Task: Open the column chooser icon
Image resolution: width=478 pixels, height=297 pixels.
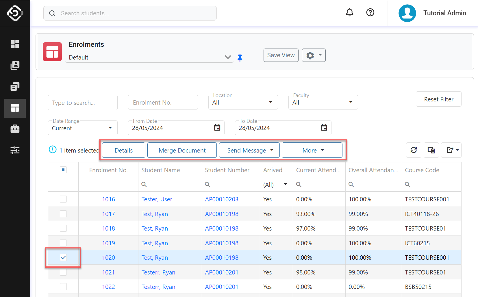Action: 431,150
